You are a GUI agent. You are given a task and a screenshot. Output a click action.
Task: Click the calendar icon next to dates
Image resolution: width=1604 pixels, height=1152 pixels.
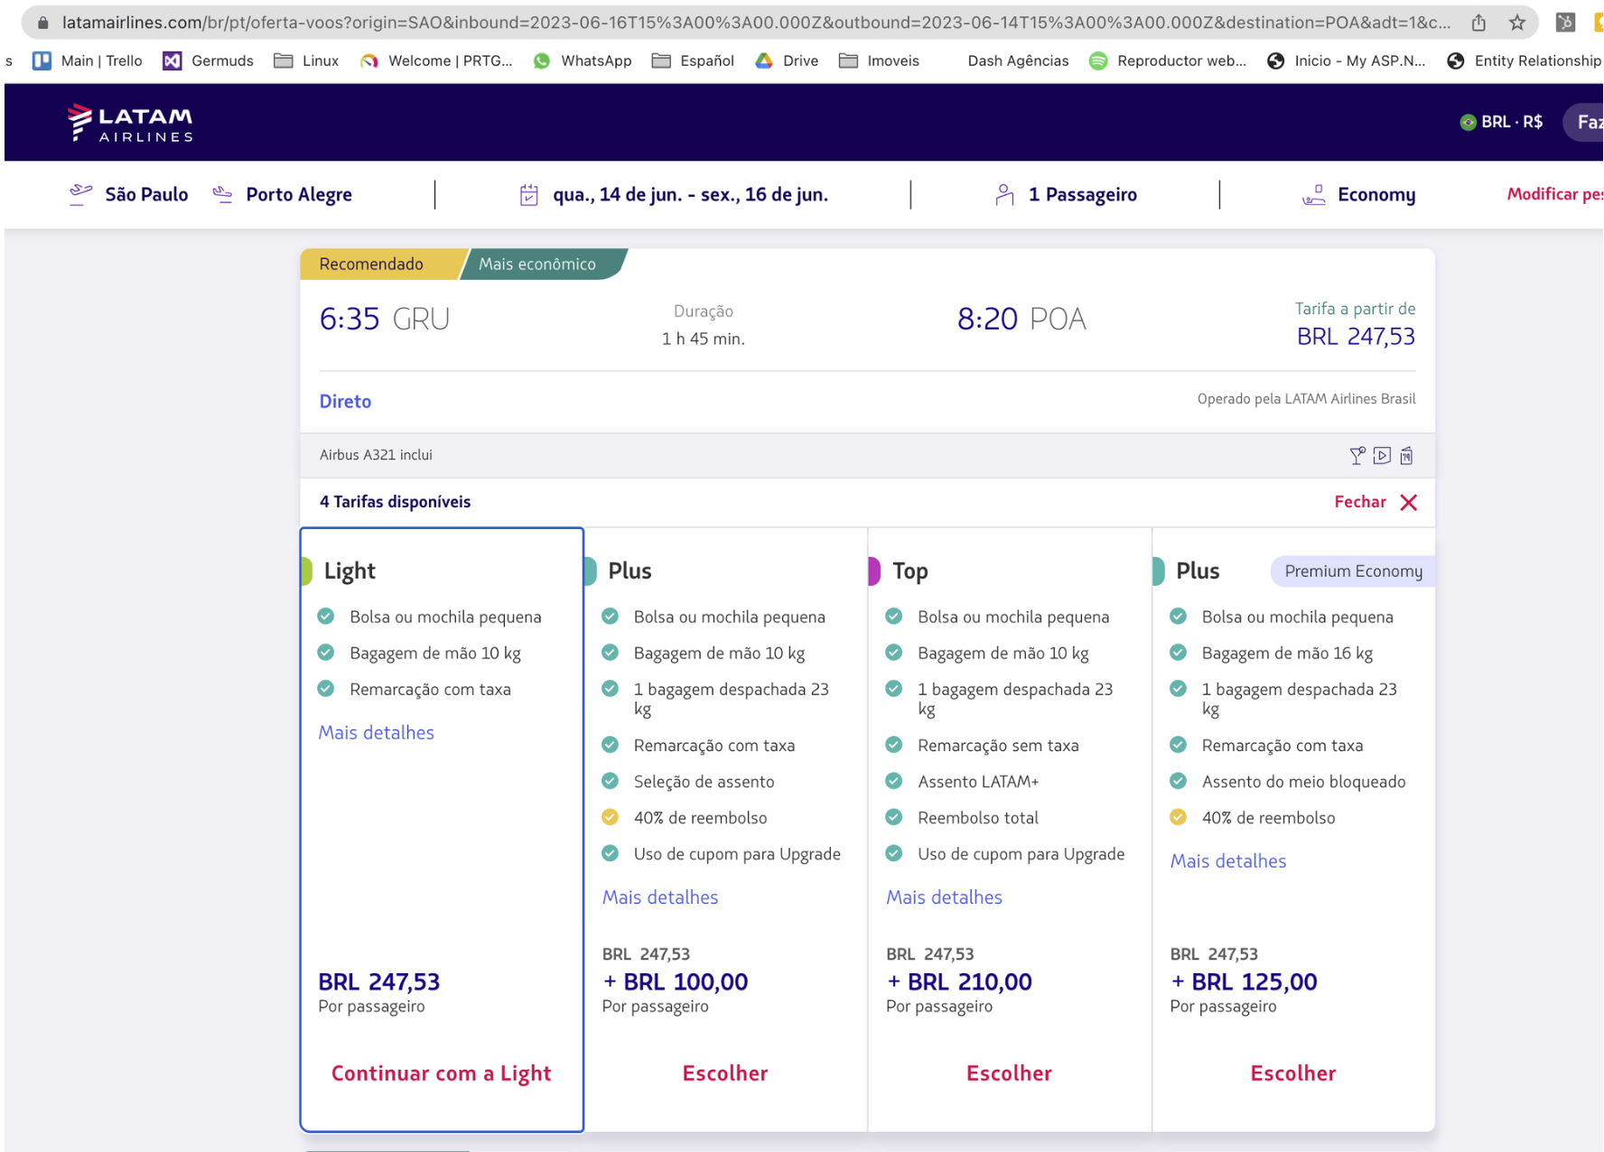tap(529, 194)
